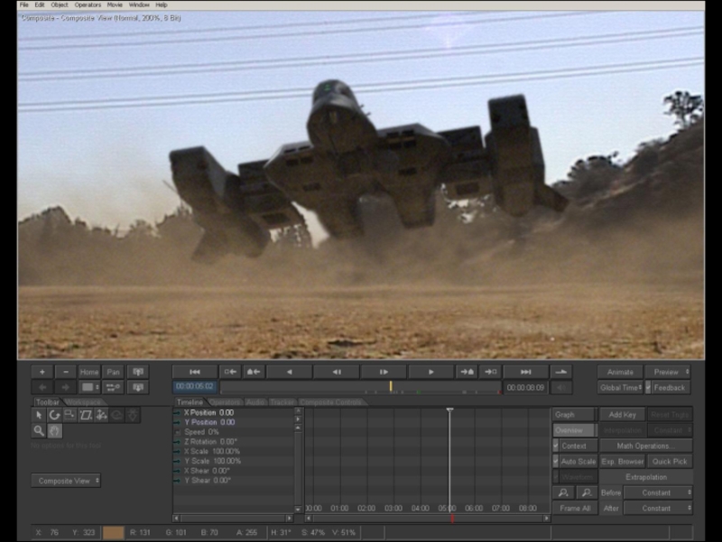Open the Preview dropdown

coord(668,372)
